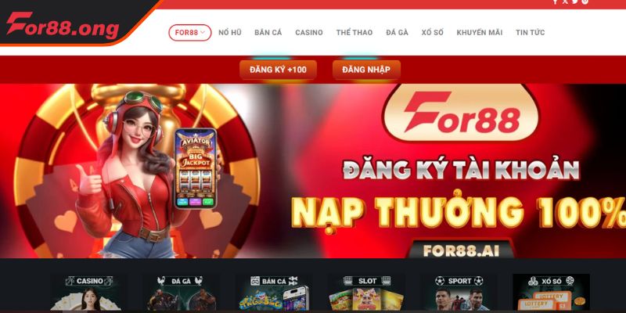Open the SPORT category thumbnail
The width and height of the screenshot is (626, 313).
459,292
